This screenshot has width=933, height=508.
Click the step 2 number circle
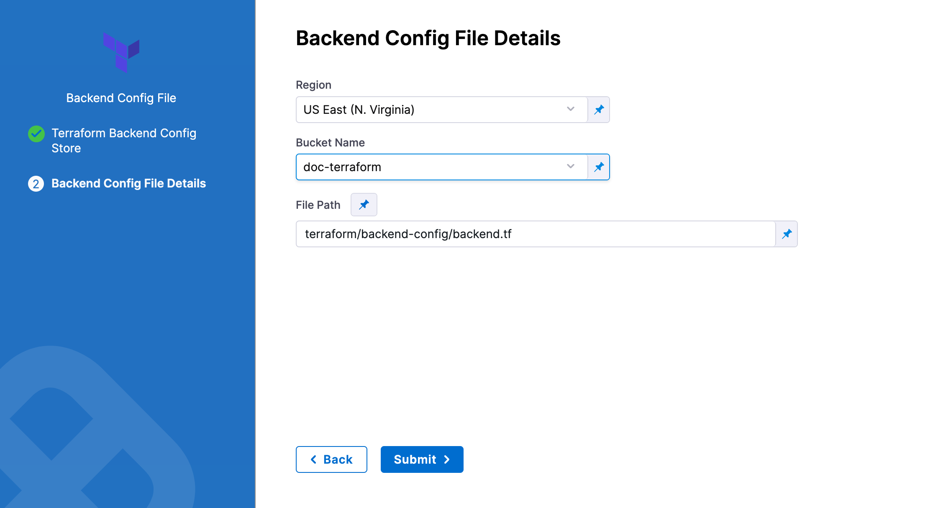pyautogui.click(x=36, y=184)
